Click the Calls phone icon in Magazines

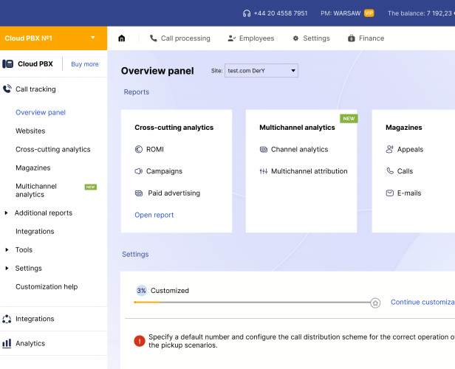tap(390, 170)
